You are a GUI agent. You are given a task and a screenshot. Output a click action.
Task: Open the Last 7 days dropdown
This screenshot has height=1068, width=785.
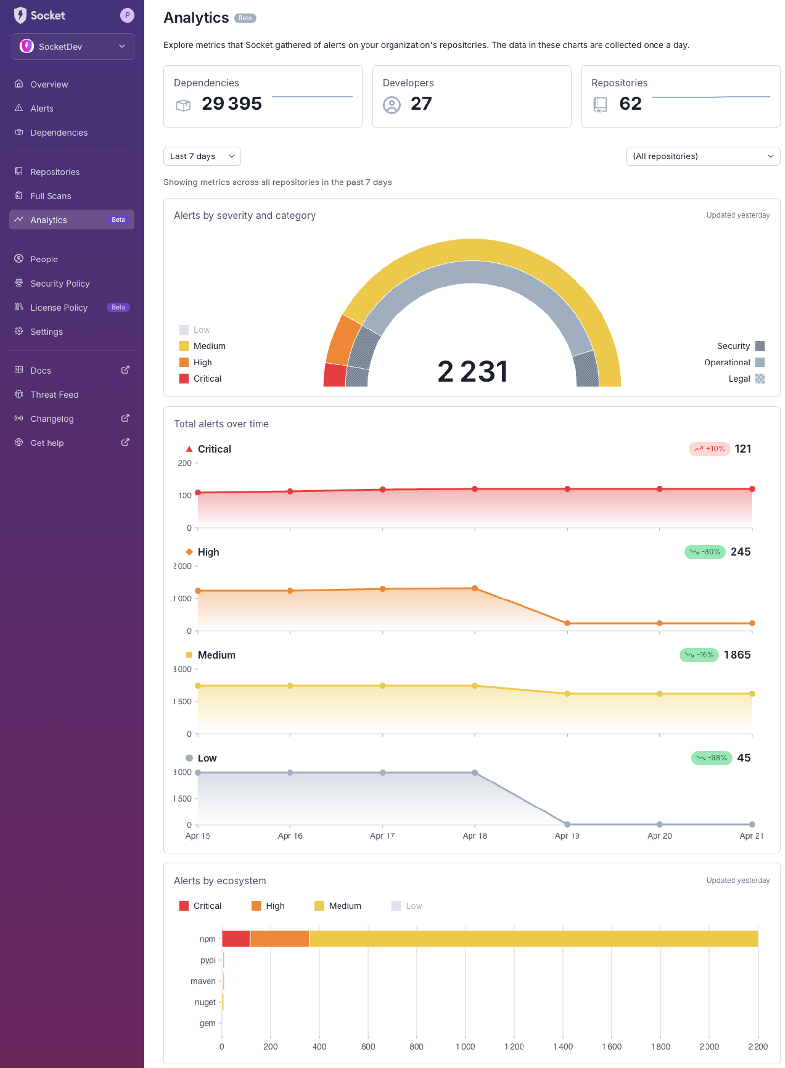pyautogui.click(x=202, y=156)
